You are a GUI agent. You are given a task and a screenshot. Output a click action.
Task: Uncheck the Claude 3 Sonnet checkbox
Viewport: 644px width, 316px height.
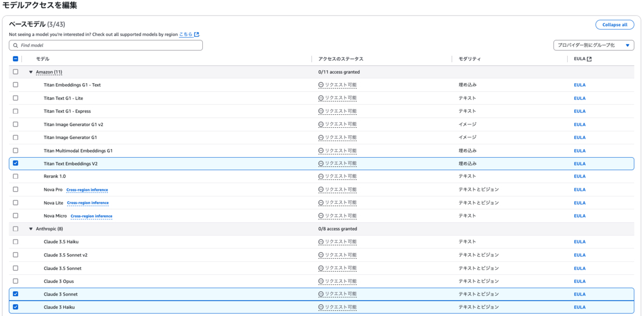pyautogui.click(x=15, y=294)
